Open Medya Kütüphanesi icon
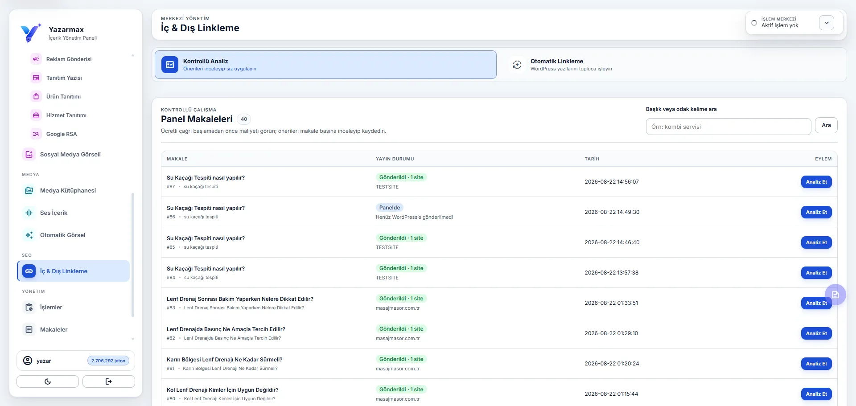This screenshot has width=856, height=406. (29, 190)
